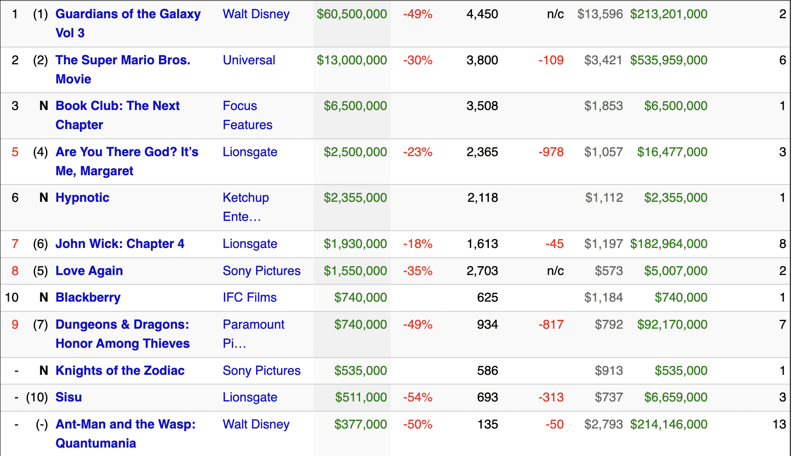Select the 3,800 theater count
This screenshot has width=793, height=456.
(x=482, y=60)
